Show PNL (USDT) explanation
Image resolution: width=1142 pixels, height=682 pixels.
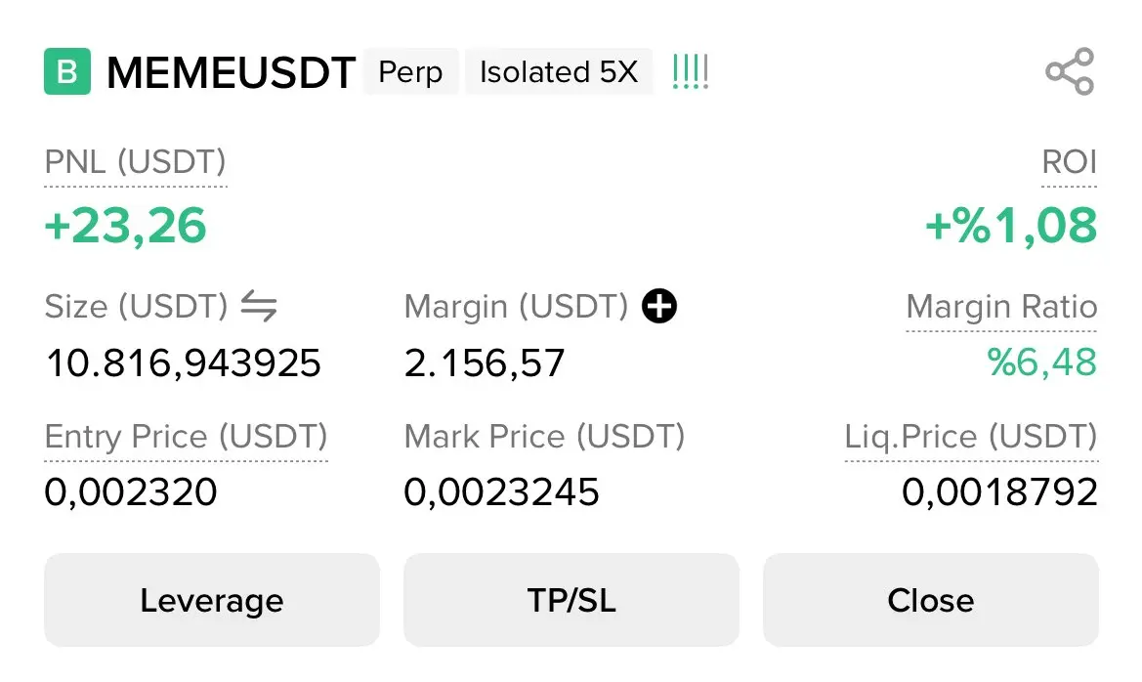tap(136, 162)
